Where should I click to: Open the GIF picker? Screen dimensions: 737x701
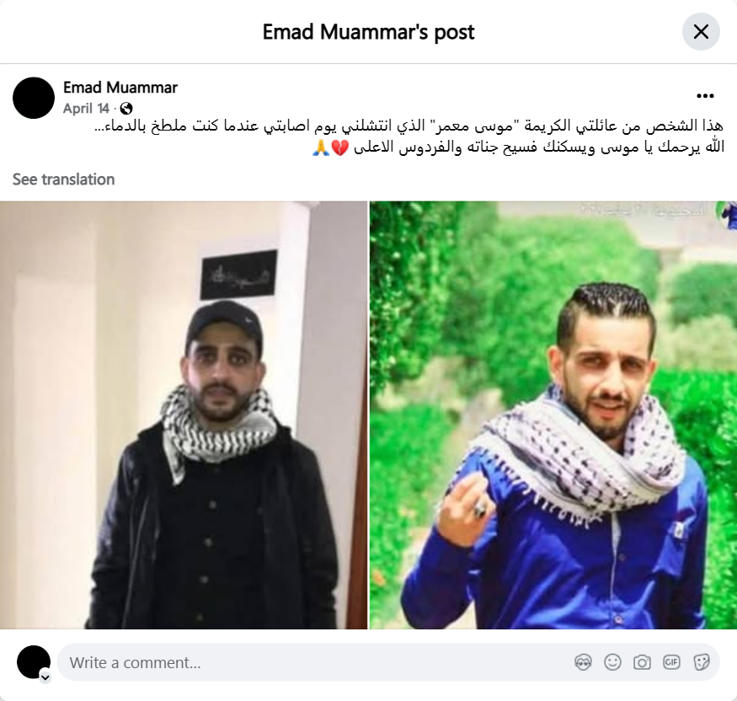point(671,662)
